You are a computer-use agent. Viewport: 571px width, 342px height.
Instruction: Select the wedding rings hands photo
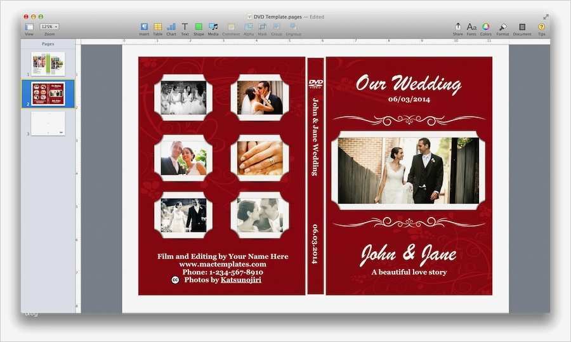click(x=260, y=158)
